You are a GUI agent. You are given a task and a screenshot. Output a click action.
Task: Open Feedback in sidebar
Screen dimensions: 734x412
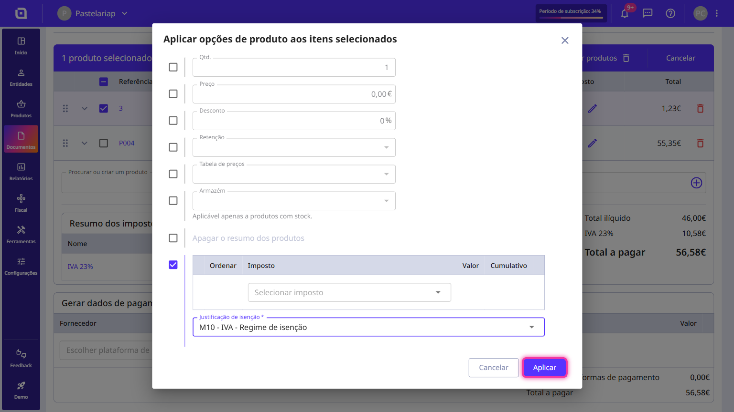(21, 359)
